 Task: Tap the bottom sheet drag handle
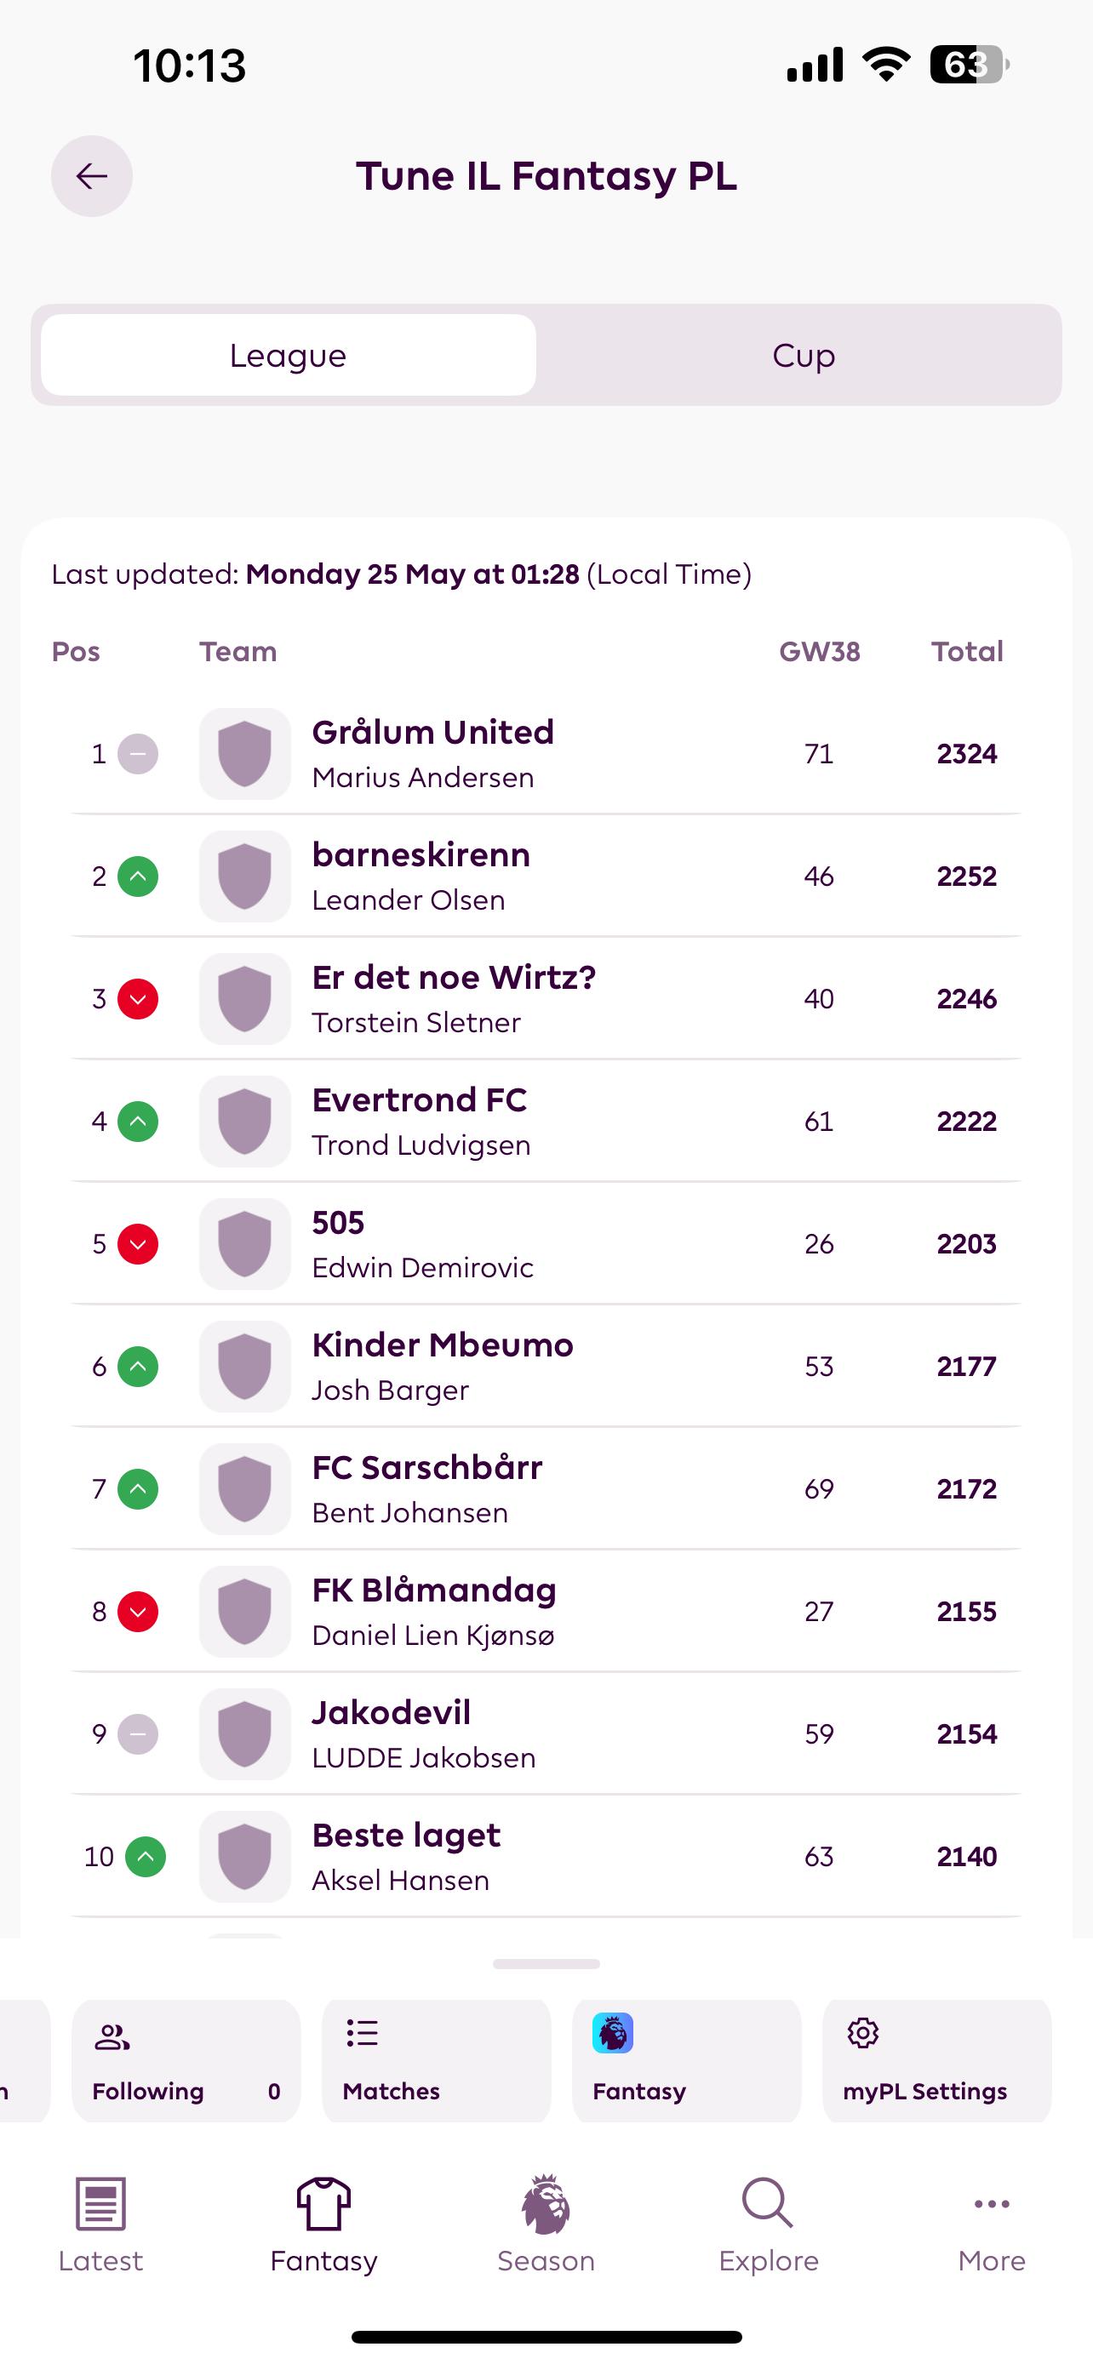click(546, 1964)
